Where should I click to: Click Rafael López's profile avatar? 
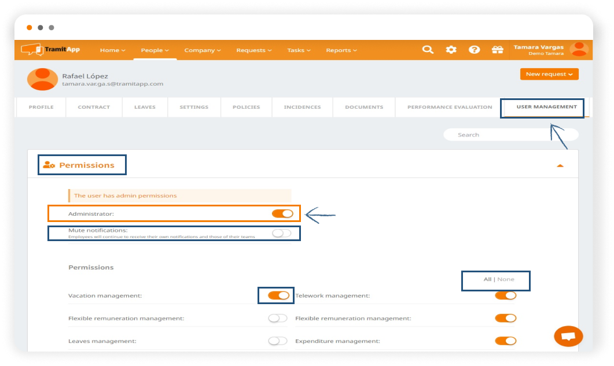tap(42, 79)
